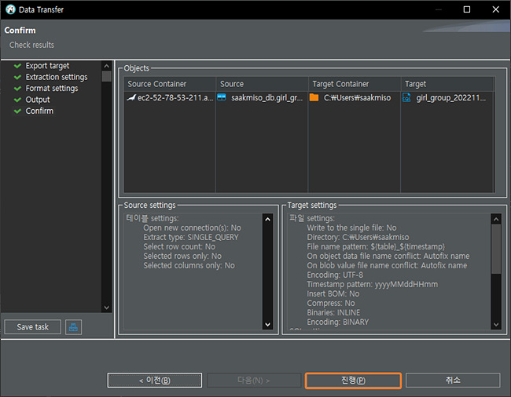The height and width of the screenshot is (397, 511).
Task: Click the database connection icon for ec2-52-78-53-211
Action: point(131,97)
